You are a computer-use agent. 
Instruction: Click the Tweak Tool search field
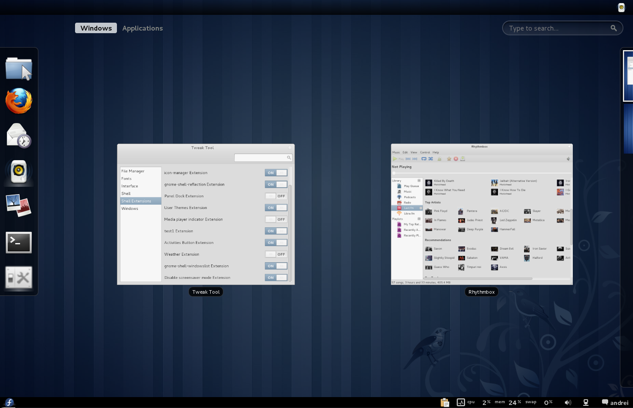[263, 158]
